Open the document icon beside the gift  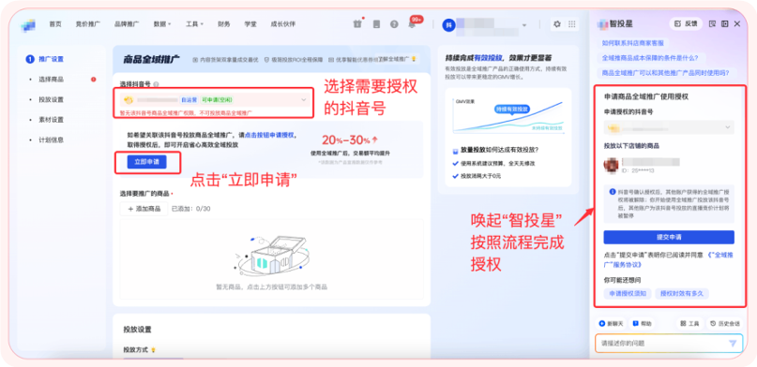point(376,24)
